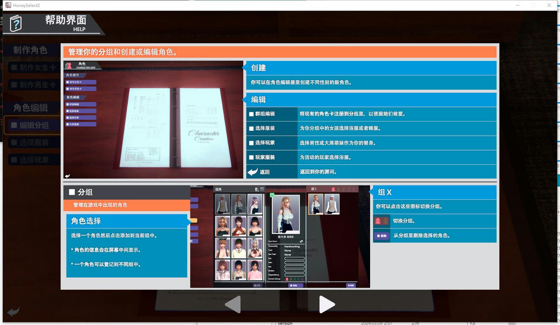Click the Reset Status refresh icon

(301, 241)
